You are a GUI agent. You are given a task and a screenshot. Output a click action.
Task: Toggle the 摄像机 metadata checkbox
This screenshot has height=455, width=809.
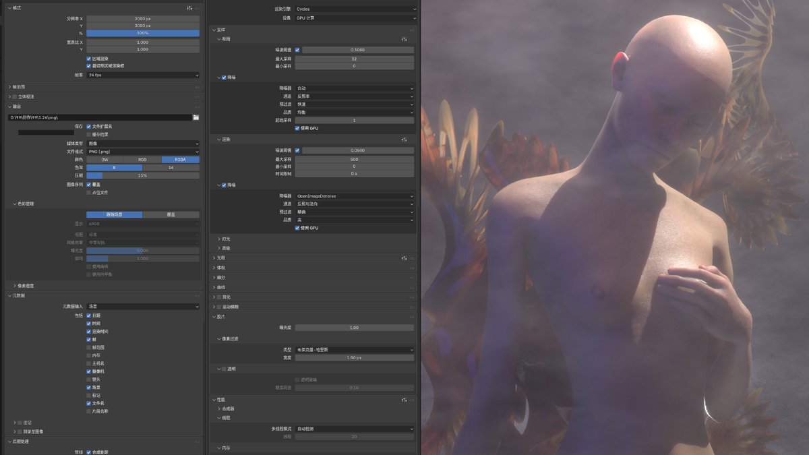(x=89, y=371)
